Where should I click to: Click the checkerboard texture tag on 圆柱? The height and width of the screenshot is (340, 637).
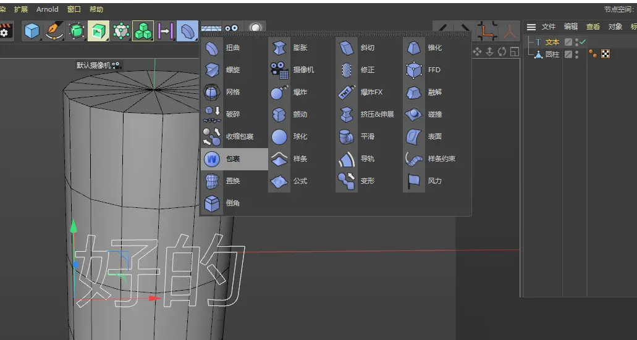click(x=605, y=54)
